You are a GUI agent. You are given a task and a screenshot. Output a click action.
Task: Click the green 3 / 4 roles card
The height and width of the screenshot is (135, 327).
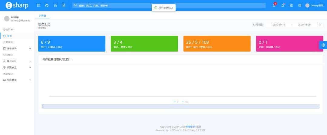point(144,44)
